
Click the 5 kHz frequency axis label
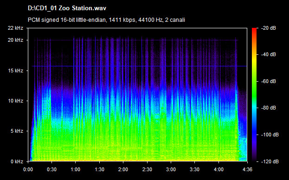point(17,131)
